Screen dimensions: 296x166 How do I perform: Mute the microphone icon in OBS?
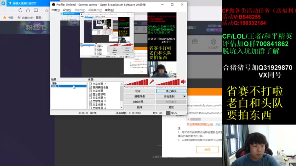tap(152, 82)
